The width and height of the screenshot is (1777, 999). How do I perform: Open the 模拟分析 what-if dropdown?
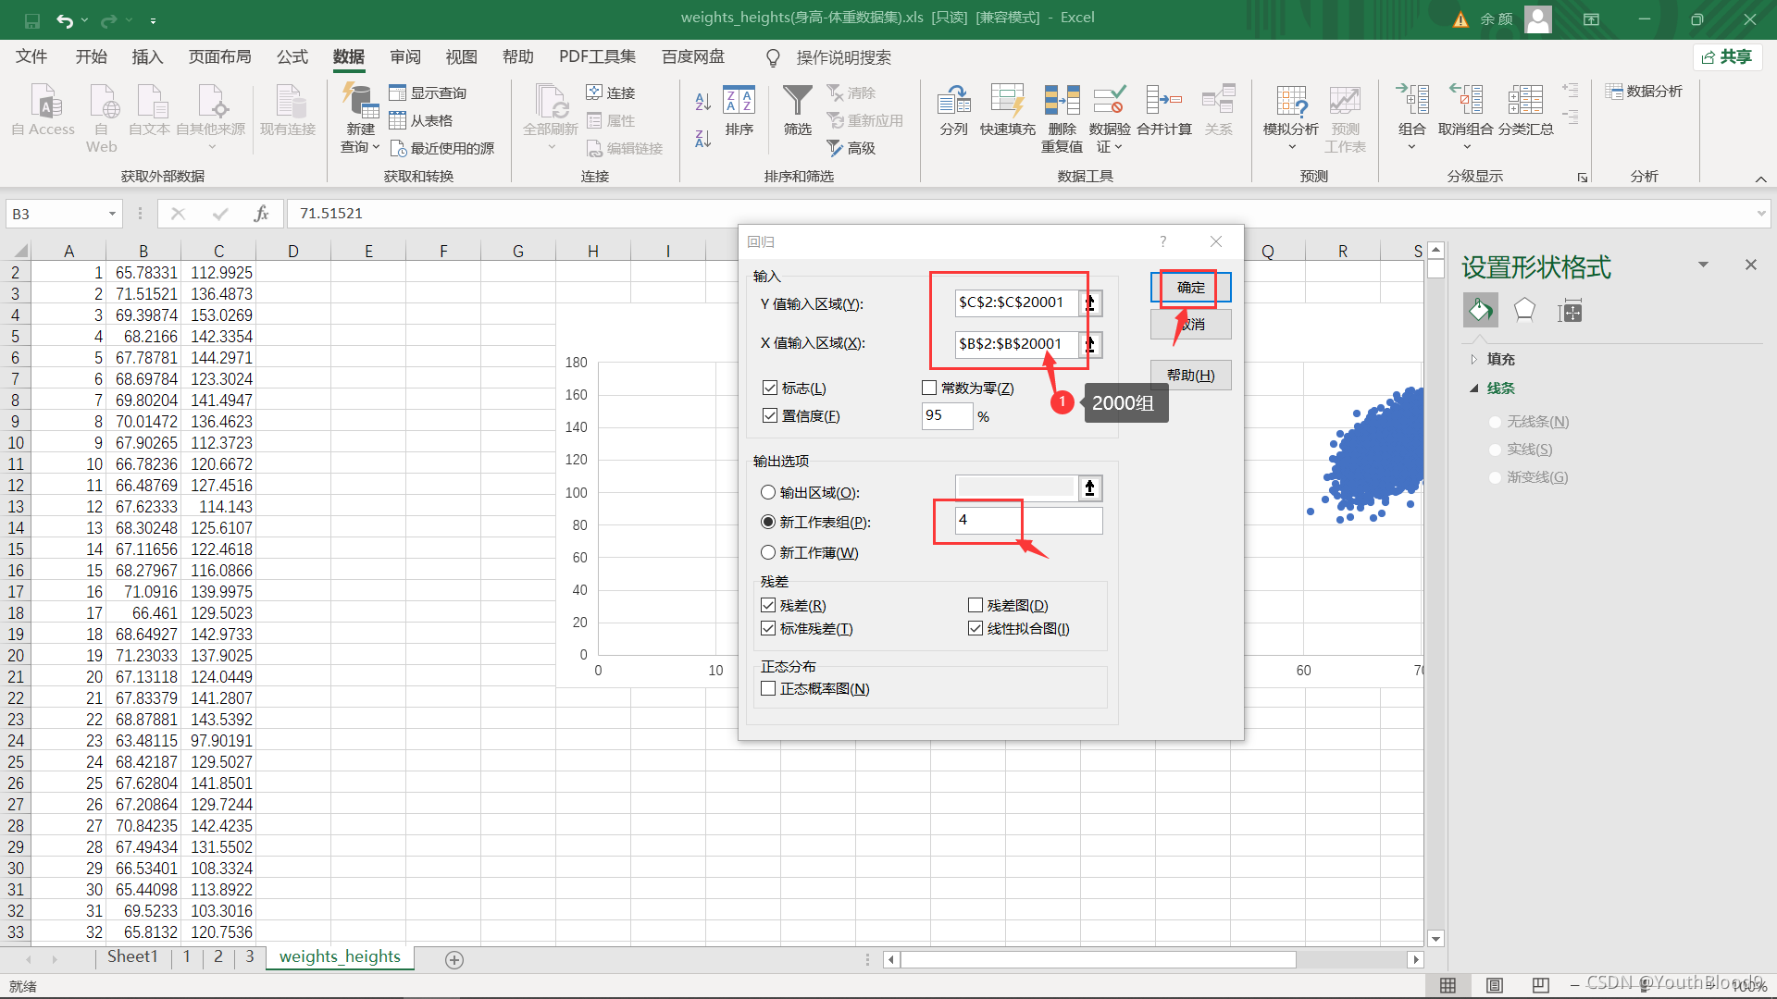(1291, 129)
